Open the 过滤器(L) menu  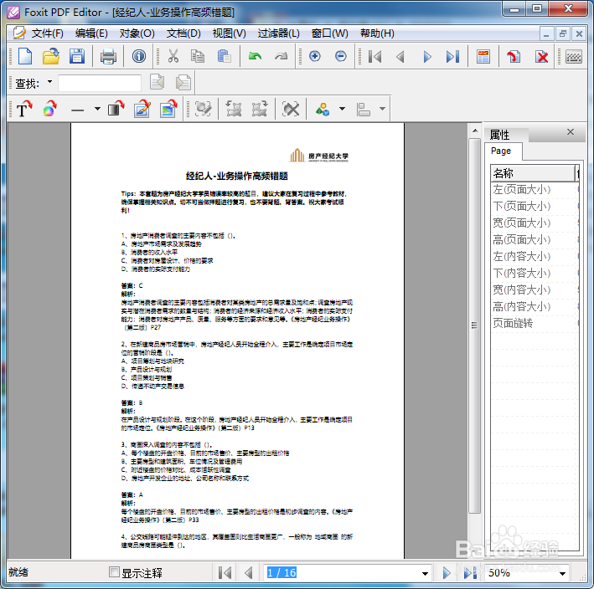[278, 33]
